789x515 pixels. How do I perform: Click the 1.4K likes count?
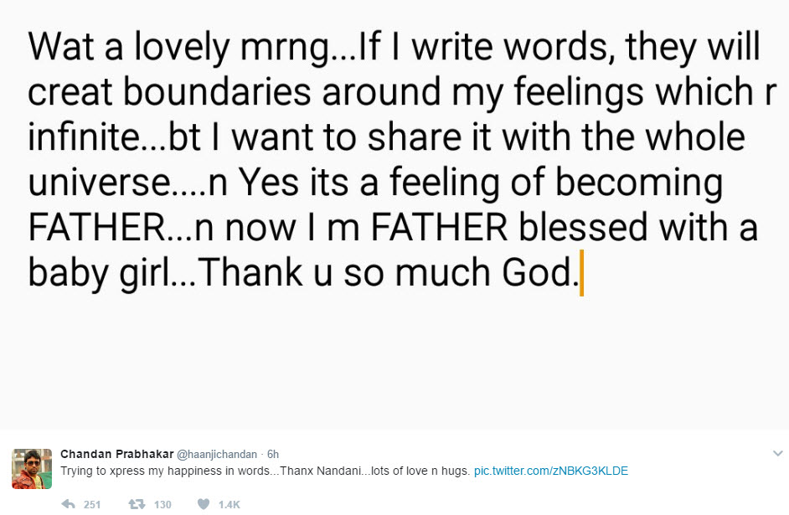pyautogui.click(x=229, y=504)
